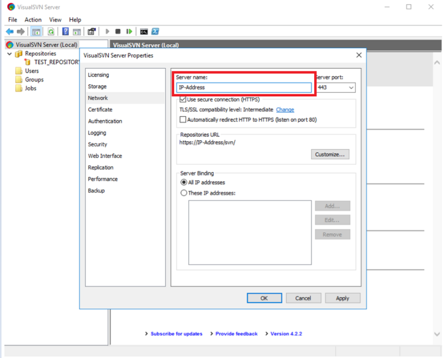
Task: Stop the server service using toolbar icon
Action: click(x=118, y=31)
